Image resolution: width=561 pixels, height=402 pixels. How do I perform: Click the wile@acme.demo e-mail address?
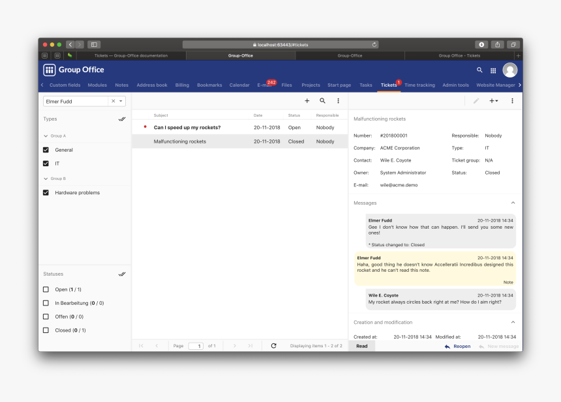[399, 185]
